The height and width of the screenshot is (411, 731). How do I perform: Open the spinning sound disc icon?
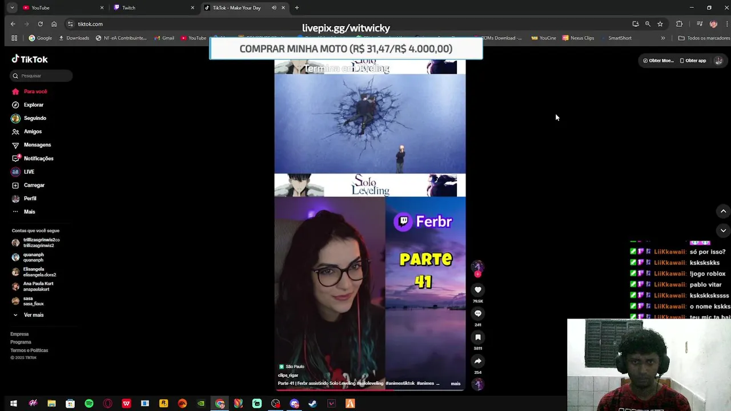(x=478, y=384)
